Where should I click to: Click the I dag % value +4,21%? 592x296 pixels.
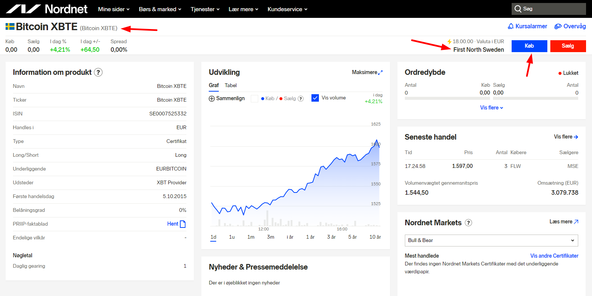60,50
